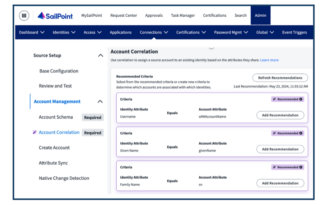Viewport: 328px width, 205px height.
Task: Open Native Change Detection in the sidebar
Action: click(64, 178)
